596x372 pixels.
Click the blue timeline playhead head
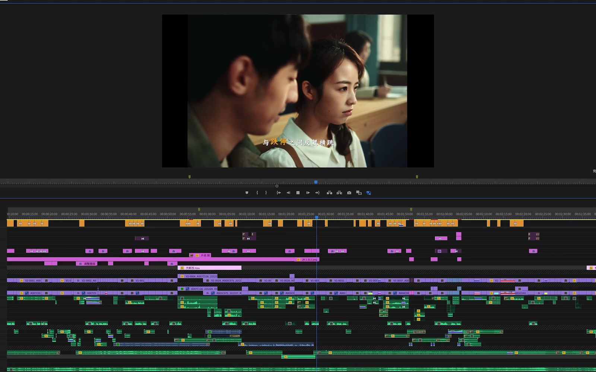[317, 218]
